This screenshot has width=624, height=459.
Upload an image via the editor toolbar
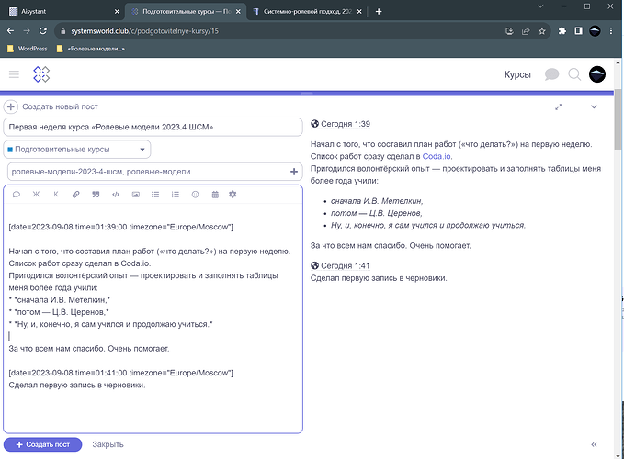click(135, 195)
